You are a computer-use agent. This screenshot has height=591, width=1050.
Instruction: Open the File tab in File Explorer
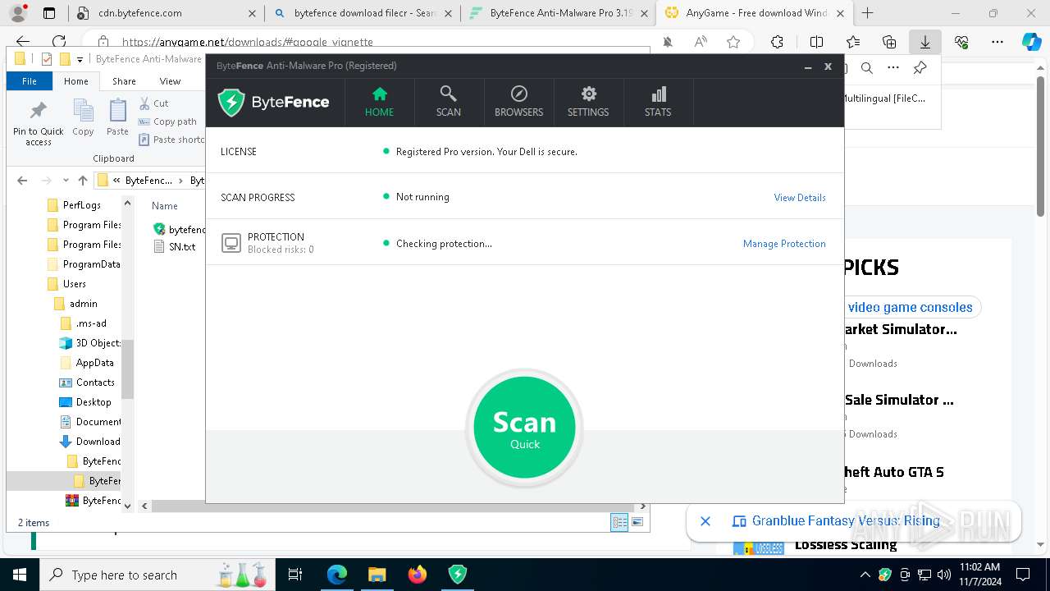(x=30, y=81)
